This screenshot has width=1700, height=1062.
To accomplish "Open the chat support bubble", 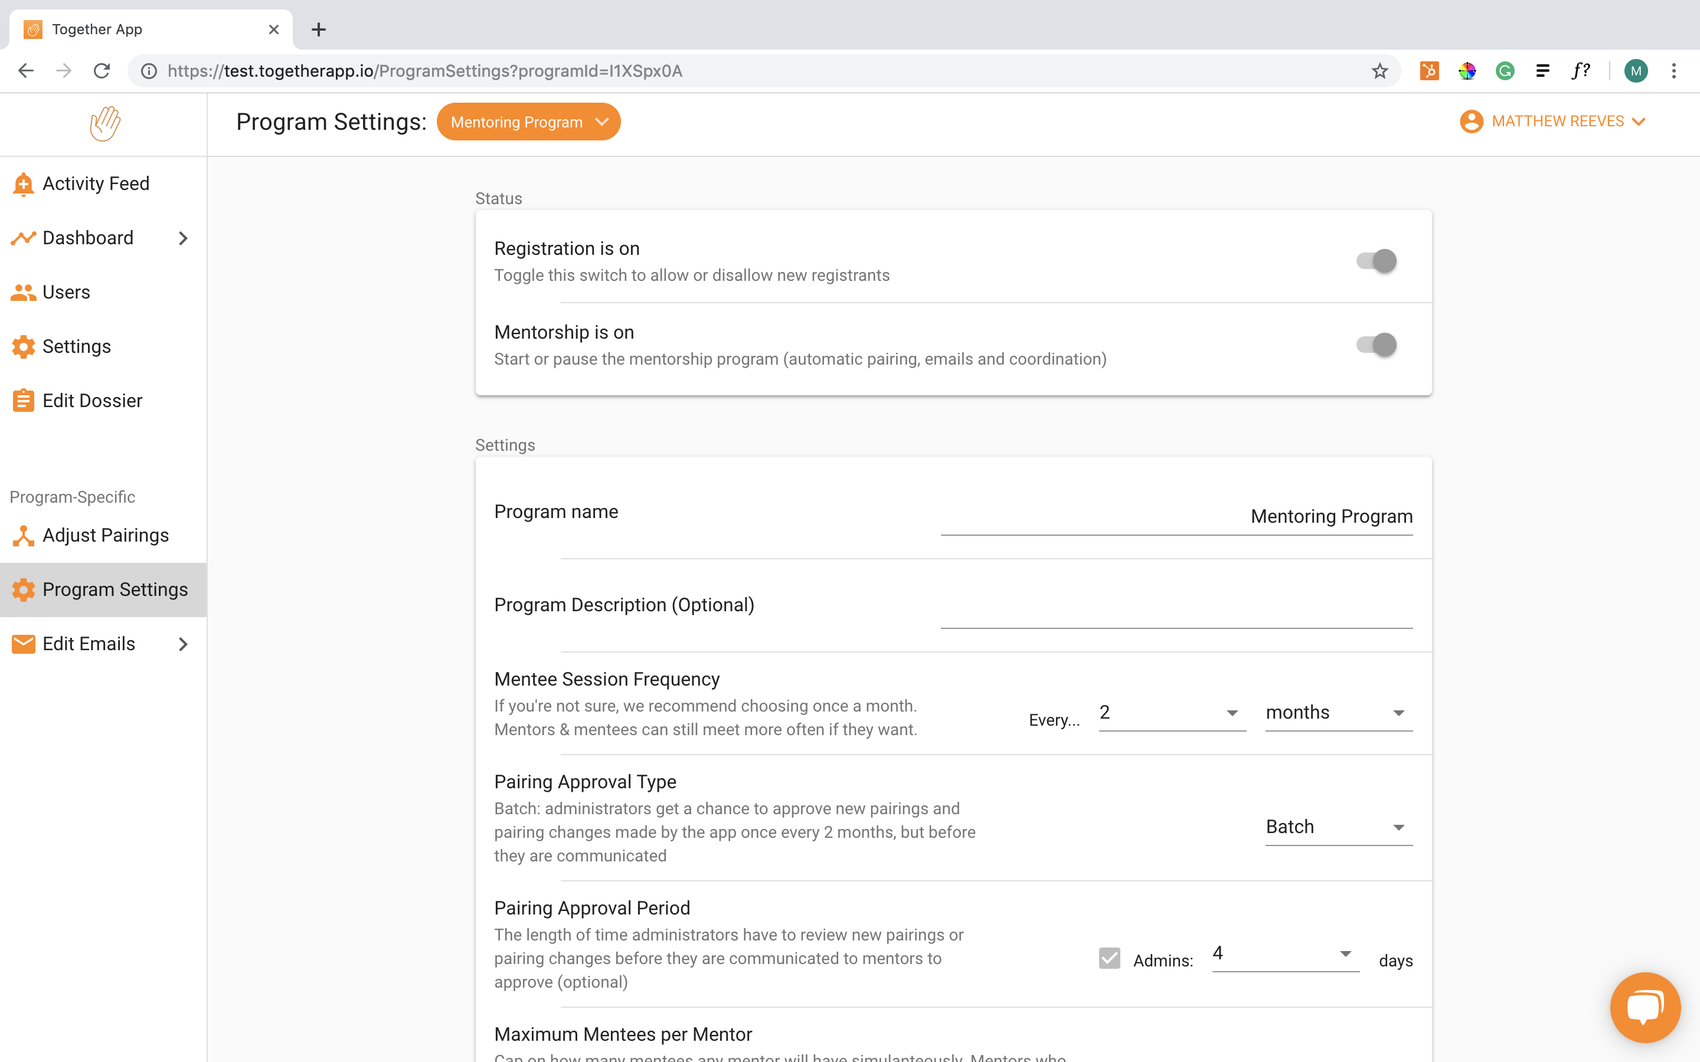I will pyautogui.click(x=1645, y=1007).
